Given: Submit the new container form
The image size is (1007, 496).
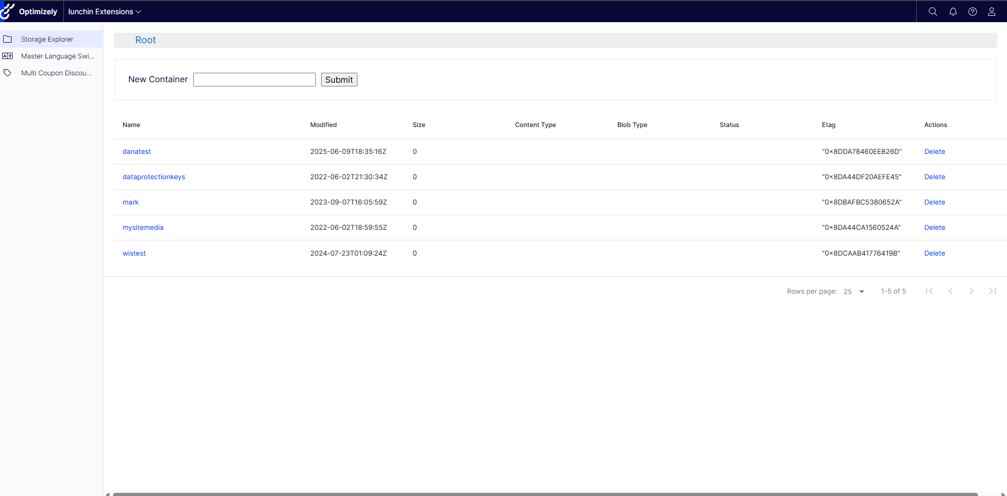Looking at the screenshot, I should (338, 79).
